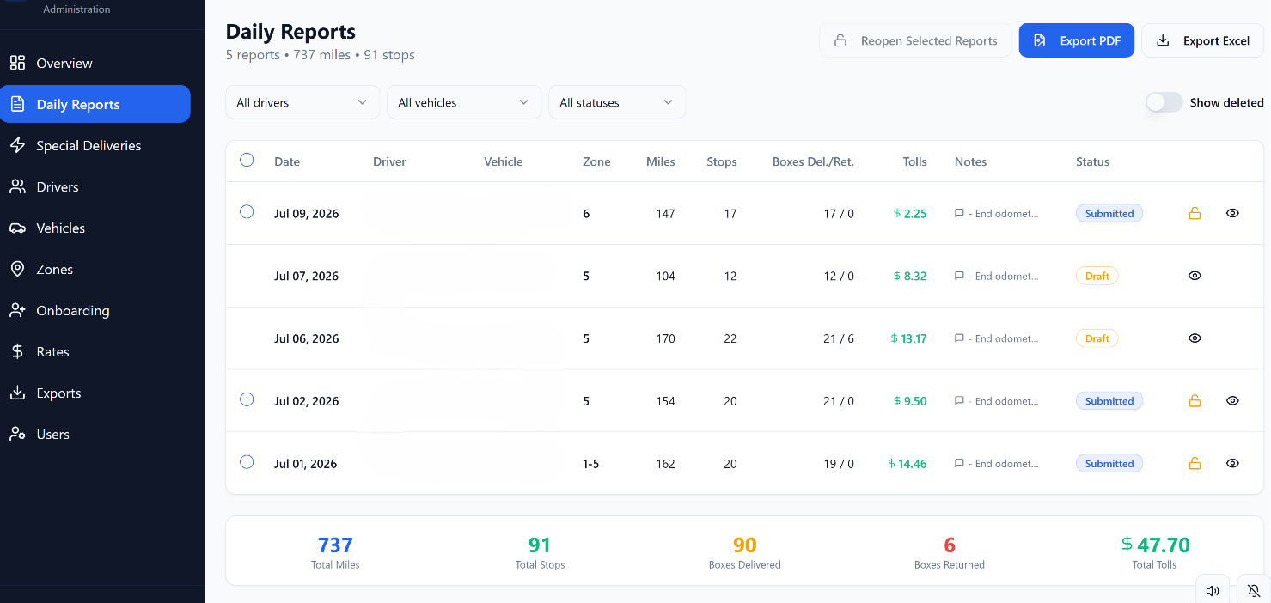This screenshot has height=603, width=1271.
Task: Navigate to Users page
Action: point(95,435)
